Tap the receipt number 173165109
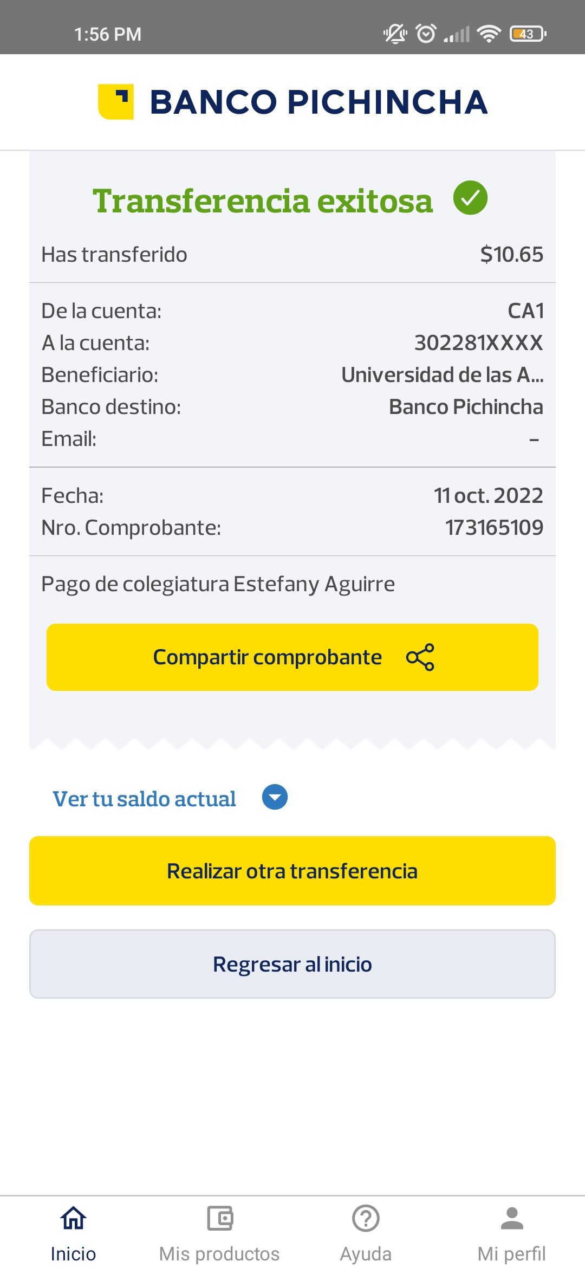This screenshot has width=585, height=1268. (x=494, y=528)
